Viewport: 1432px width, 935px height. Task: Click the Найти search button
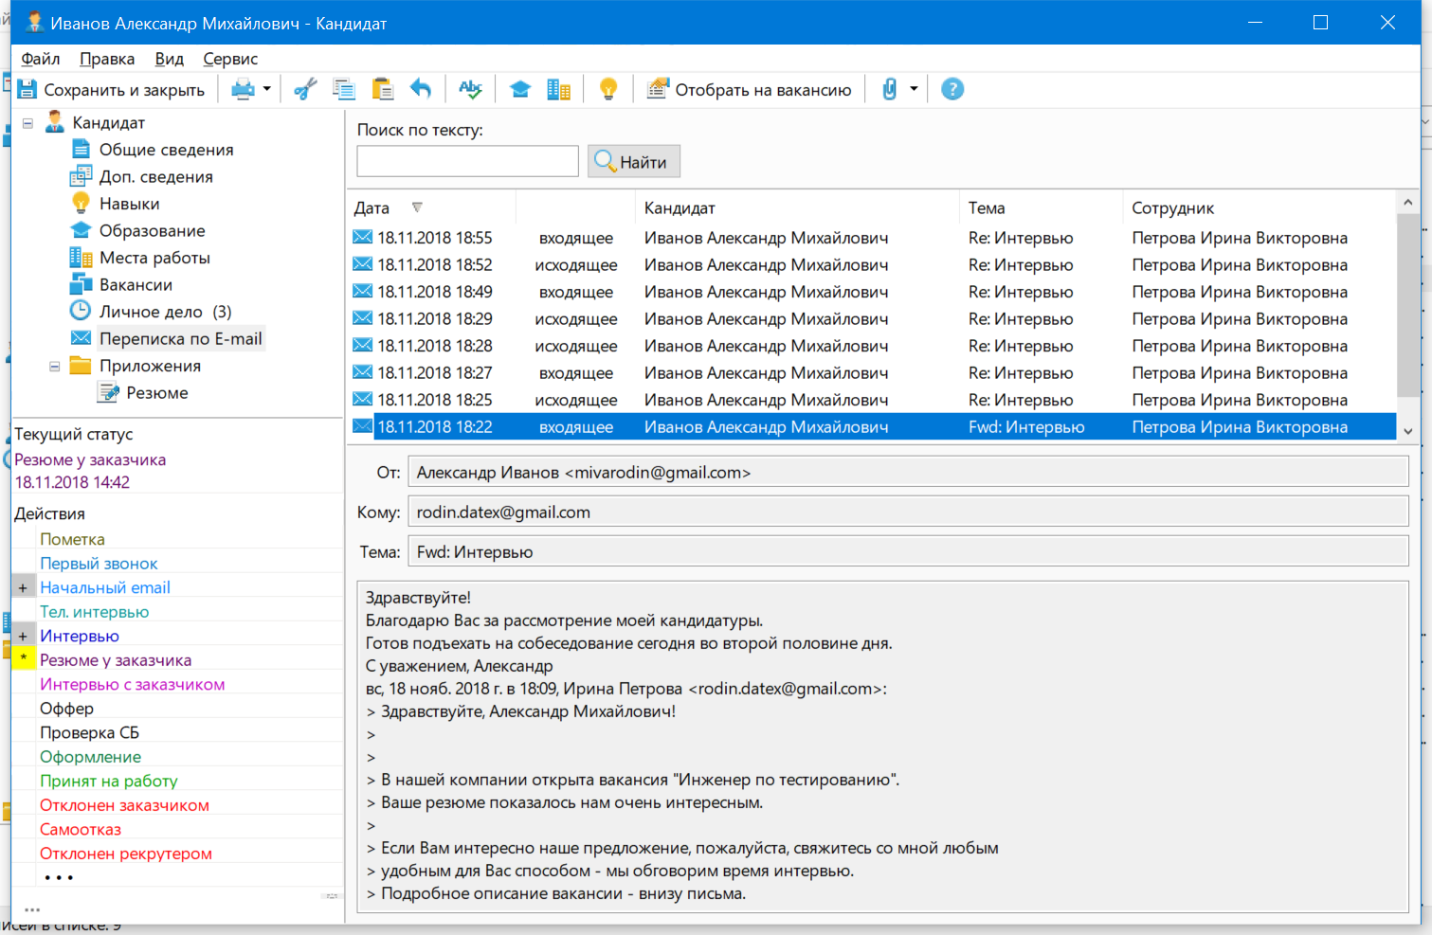[x=633, y=162]
